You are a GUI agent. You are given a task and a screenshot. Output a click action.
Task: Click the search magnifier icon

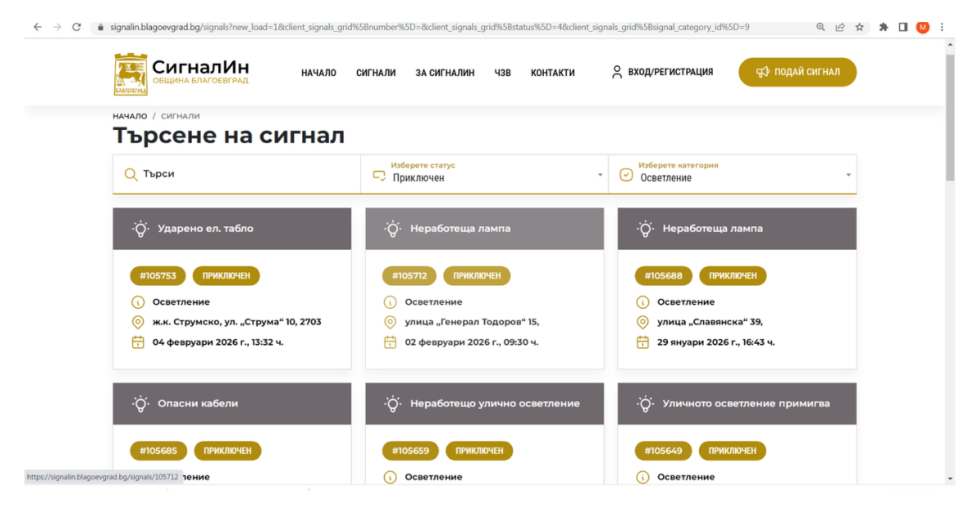131,174
